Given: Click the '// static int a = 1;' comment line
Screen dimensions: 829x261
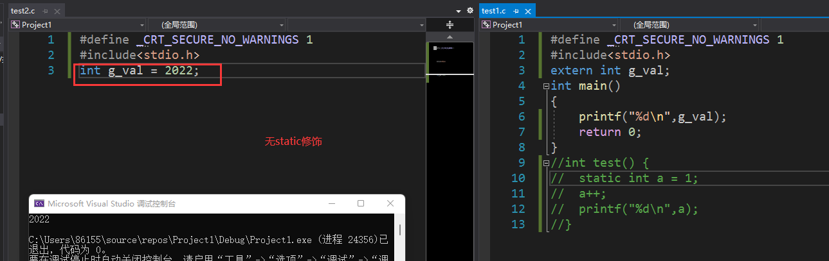Looking at the screenshot, I should coord(624,178).
